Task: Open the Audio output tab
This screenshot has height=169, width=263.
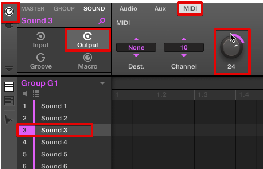Action: coord(128,9)
